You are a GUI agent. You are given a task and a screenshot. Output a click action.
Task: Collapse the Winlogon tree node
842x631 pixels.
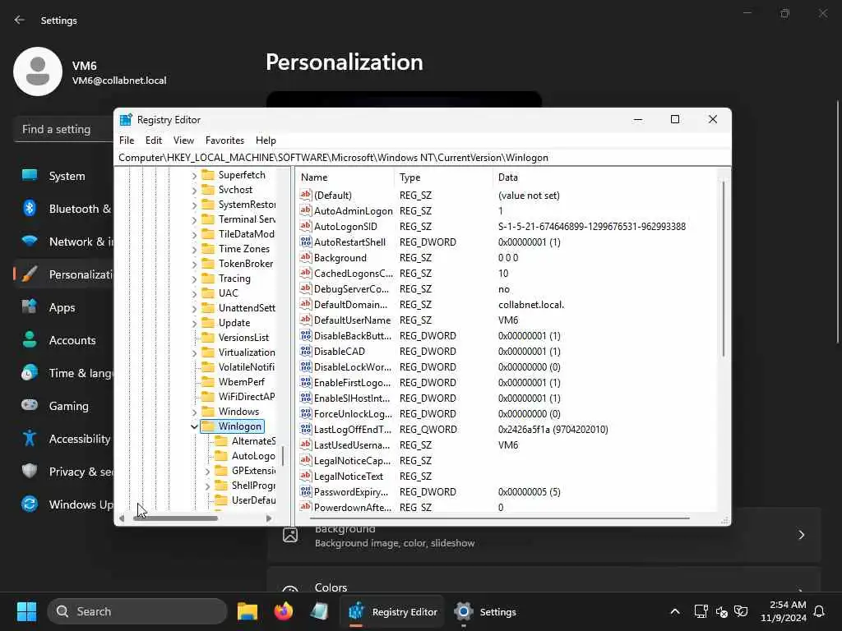[194, 426]
